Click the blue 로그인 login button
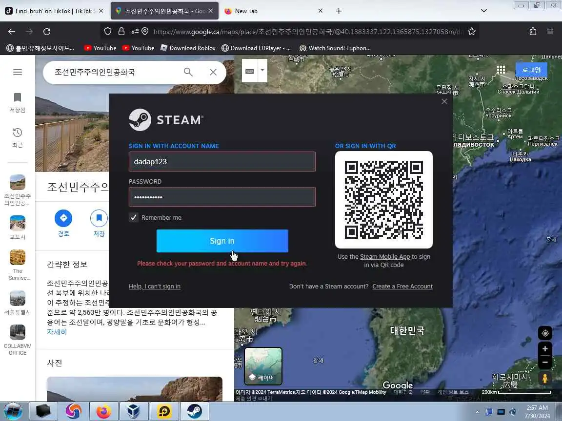Image resolution: width=562 pixels, height=421 pixels. (x=531, y=70)
